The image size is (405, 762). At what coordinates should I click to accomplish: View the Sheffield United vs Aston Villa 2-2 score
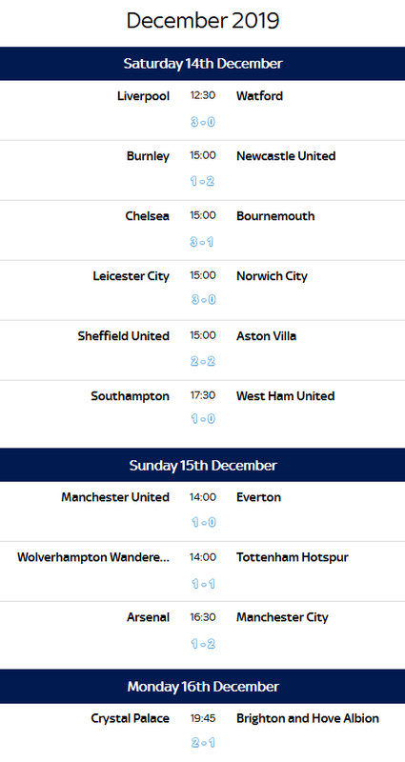203,361
